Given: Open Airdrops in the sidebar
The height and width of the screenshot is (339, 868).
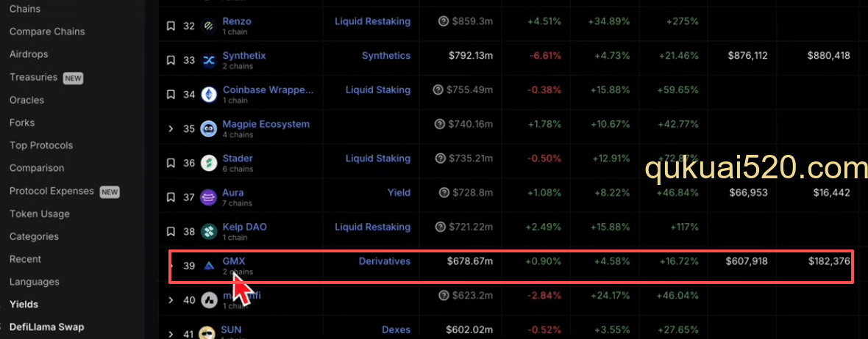Looking at the screenshot, I should pos(29,54).
